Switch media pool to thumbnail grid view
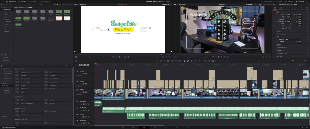Image resolution: width=310 pixels, height=129 pixels. pyautogui.click(x=57, y=4)
